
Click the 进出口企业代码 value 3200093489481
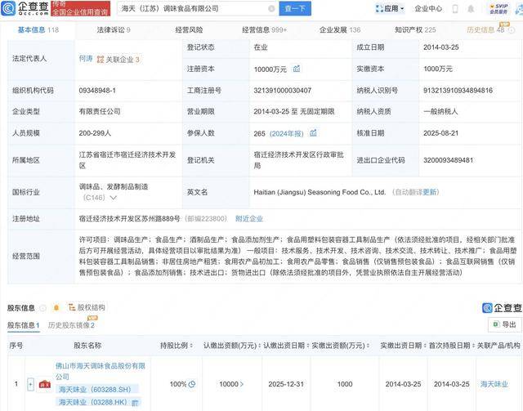449,160
